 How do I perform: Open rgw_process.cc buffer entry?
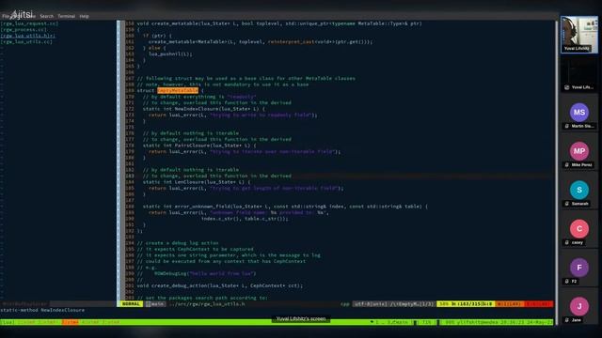(24, 29)
